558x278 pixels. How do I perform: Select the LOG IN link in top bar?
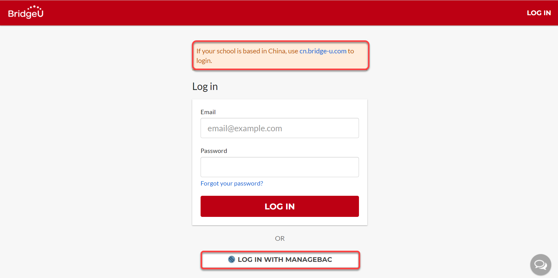[539, 13]
